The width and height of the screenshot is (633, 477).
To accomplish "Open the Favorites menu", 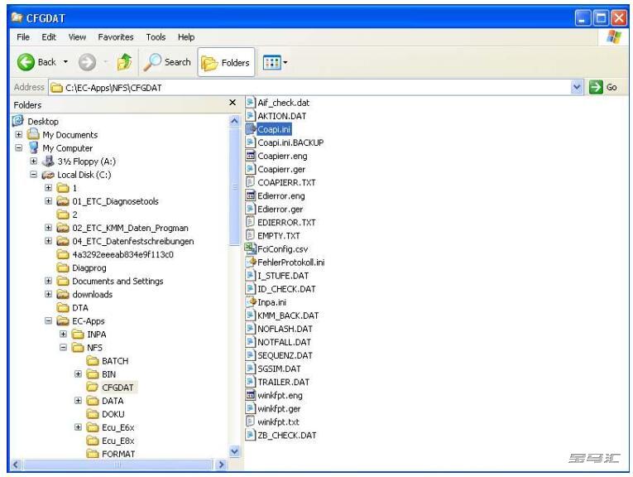I will (116, 37).
